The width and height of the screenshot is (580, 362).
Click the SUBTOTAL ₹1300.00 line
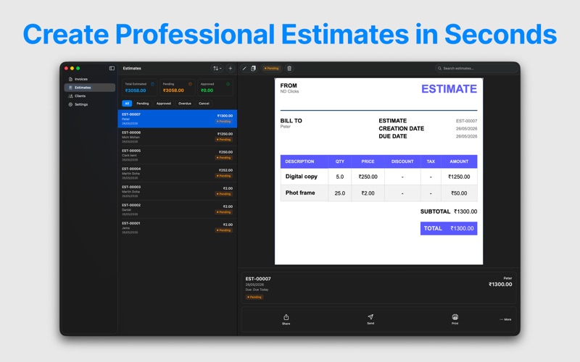(x=449, y=211)
